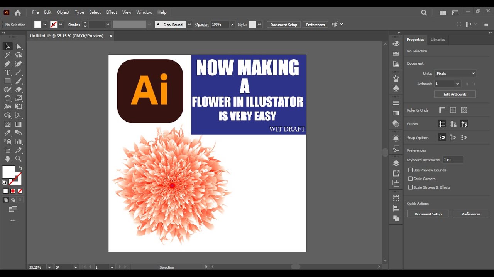Screen dimensions: 494x277
Task: Open the Home screen icon
Action: 17,13
